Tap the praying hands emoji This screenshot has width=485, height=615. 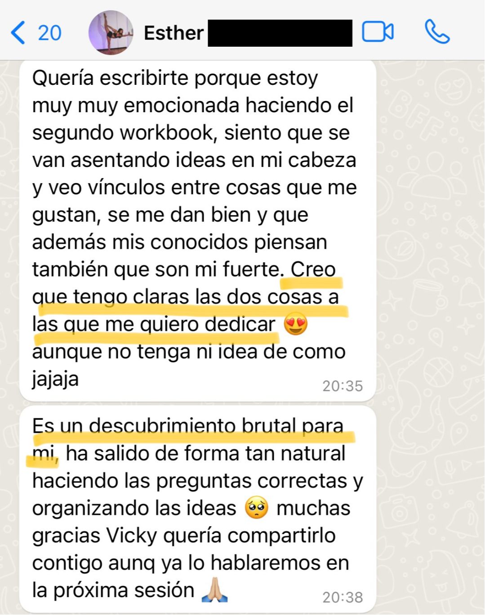click(x=214, y=590)
